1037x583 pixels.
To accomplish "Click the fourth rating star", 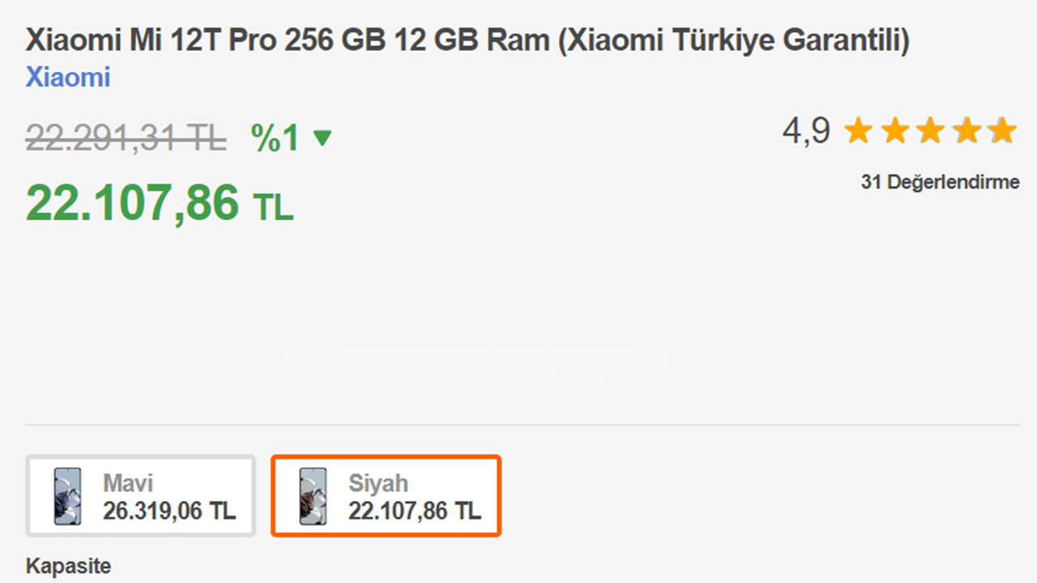I will click(967, 130).
